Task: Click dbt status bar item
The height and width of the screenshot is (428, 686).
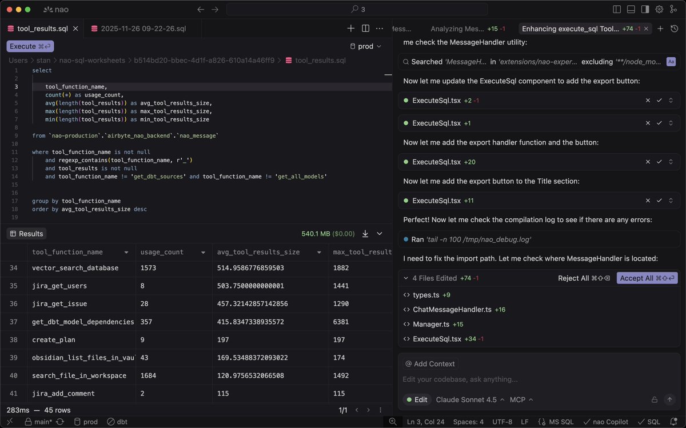Action: click(x=116, y=422)
